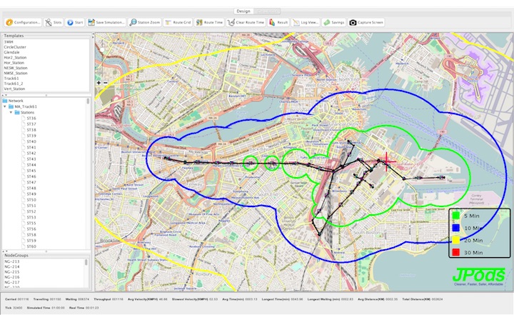The width and height of the screenshot is (514, 315).
Task: Click Clear Route Time button
Action: (246, 22)
